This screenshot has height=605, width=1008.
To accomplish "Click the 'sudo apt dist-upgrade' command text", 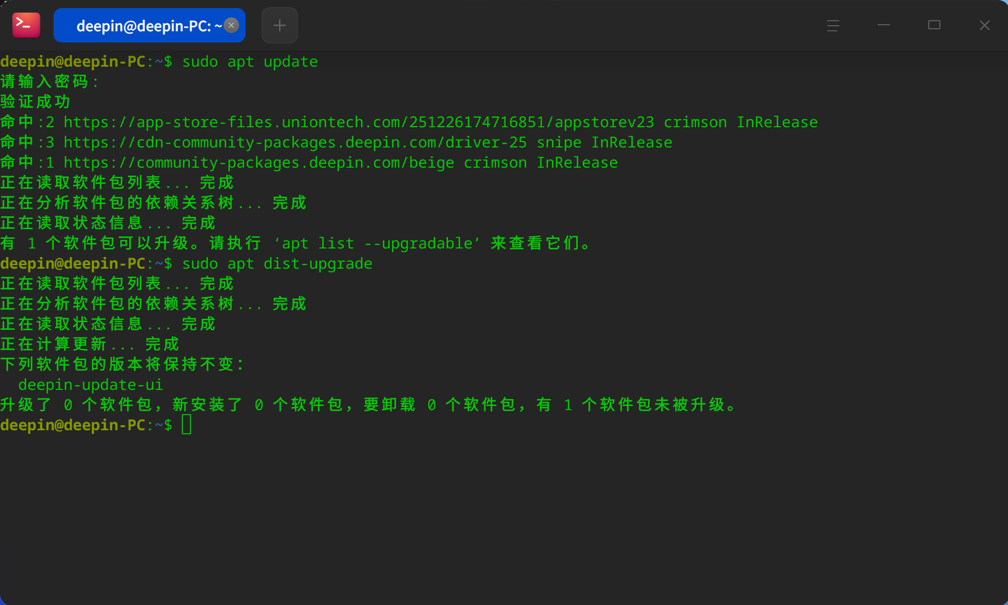I will pos(277,264).
